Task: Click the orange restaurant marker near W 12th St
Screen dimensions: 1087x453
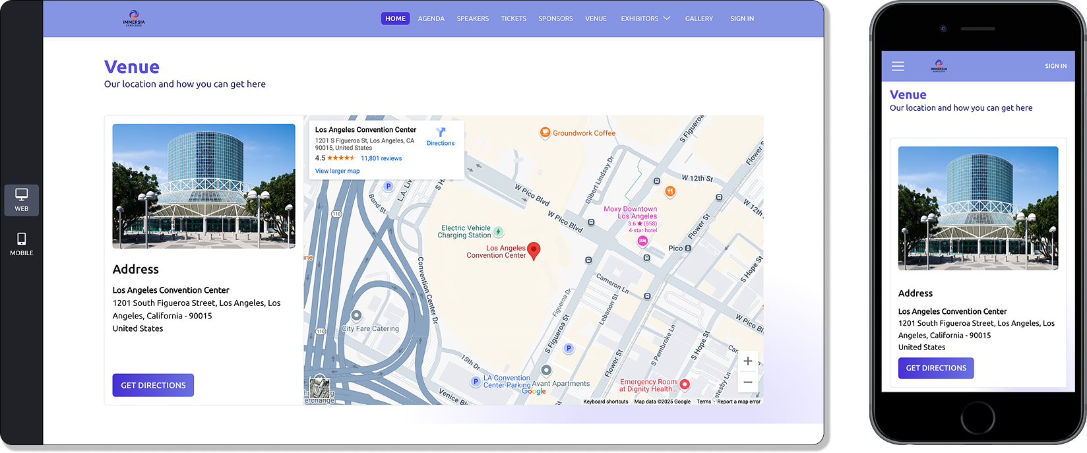Action: point(670,191)
